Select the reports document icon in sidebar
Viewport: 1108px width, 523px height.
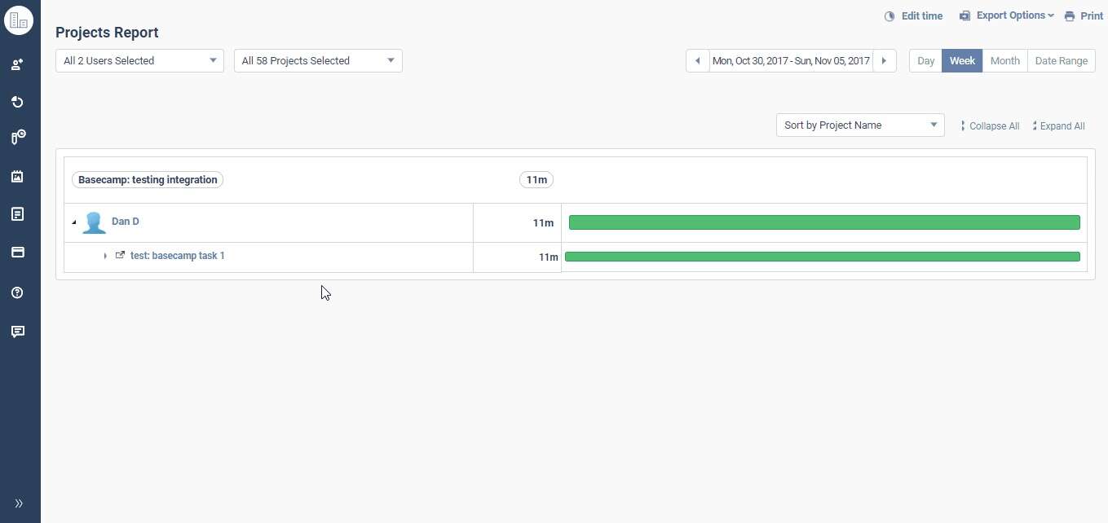click(17, 213)
